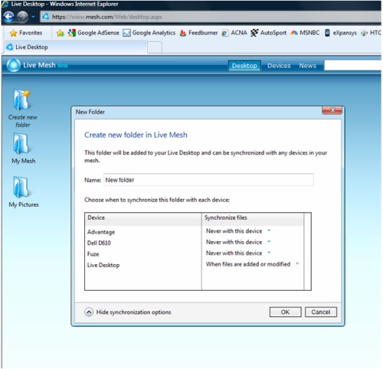Click the Synchronize files column header
This screenshot has height=369, width=383.
click(x=253, y=218)
